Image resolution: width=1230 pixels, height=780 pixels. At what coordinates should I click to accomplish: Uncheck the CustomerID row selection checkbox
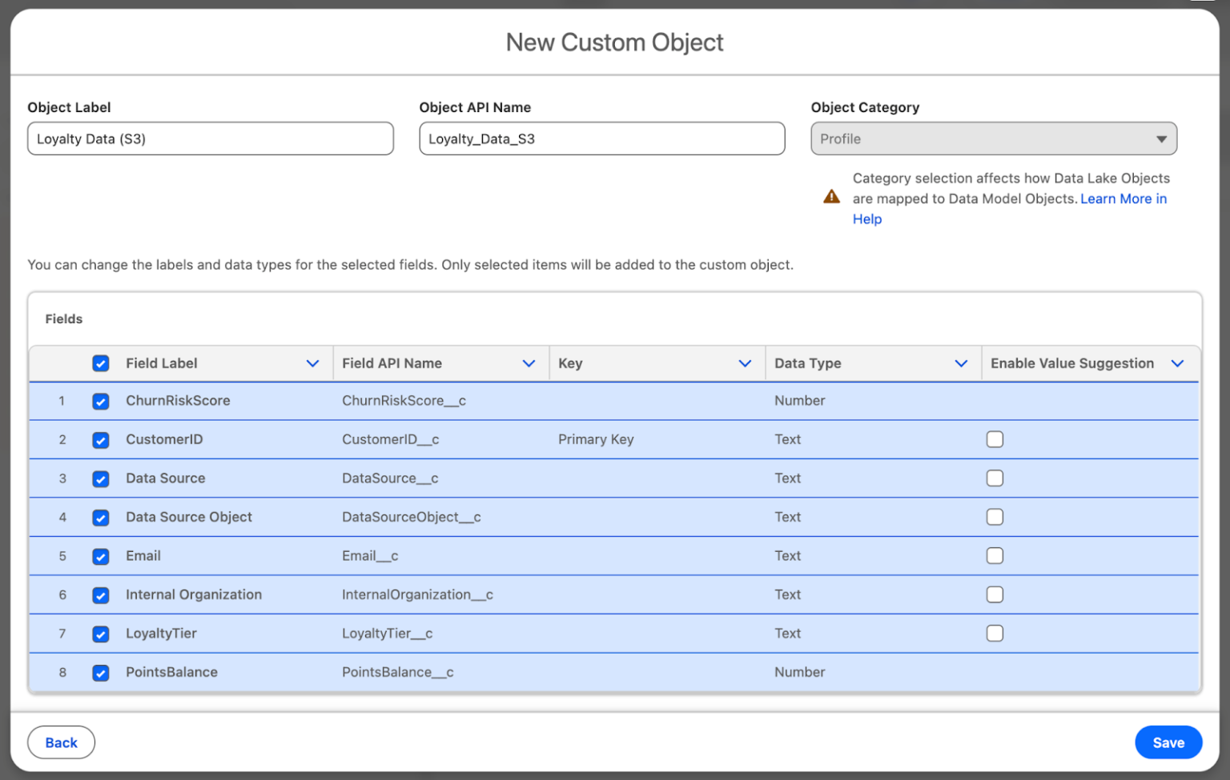point(101,440)
